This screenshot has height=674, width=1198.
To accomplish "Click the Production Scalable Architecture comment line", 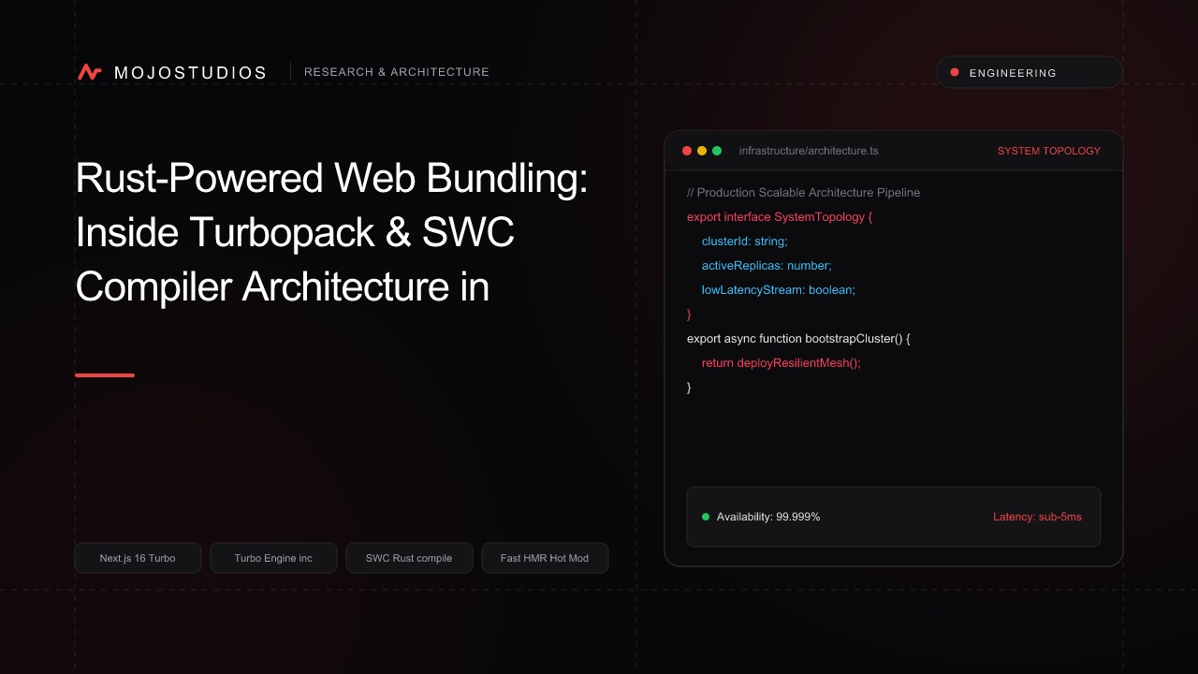I will [803, 192].
